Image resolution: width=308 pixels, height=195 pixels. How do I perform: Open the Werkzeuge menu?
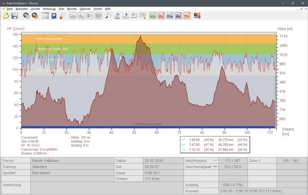[49, 8]
